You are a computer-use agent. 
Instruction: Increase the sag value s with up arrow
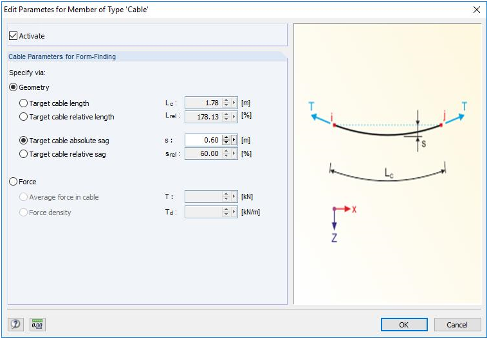pos(226,137)
